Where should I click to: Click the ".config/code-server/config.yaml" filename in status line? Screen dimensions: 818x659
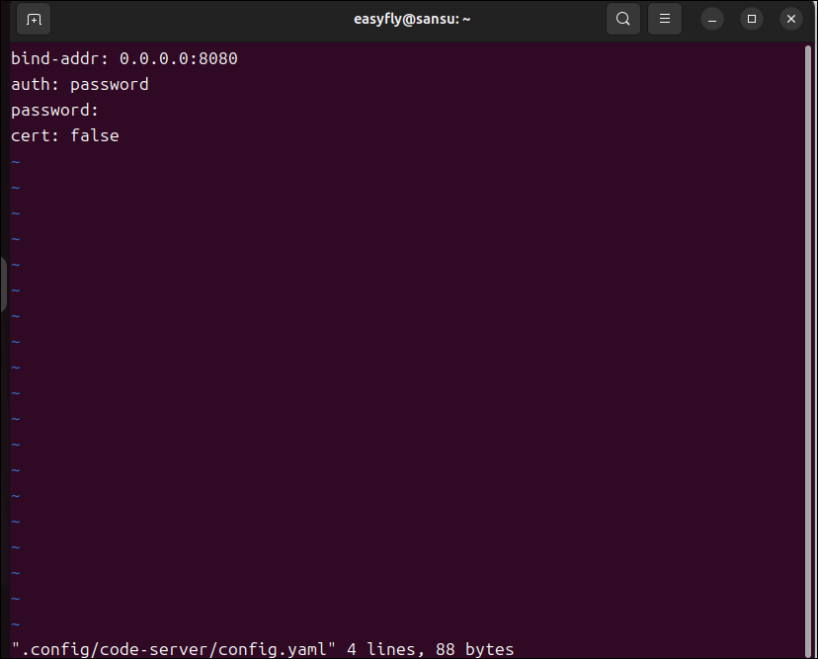173,649
